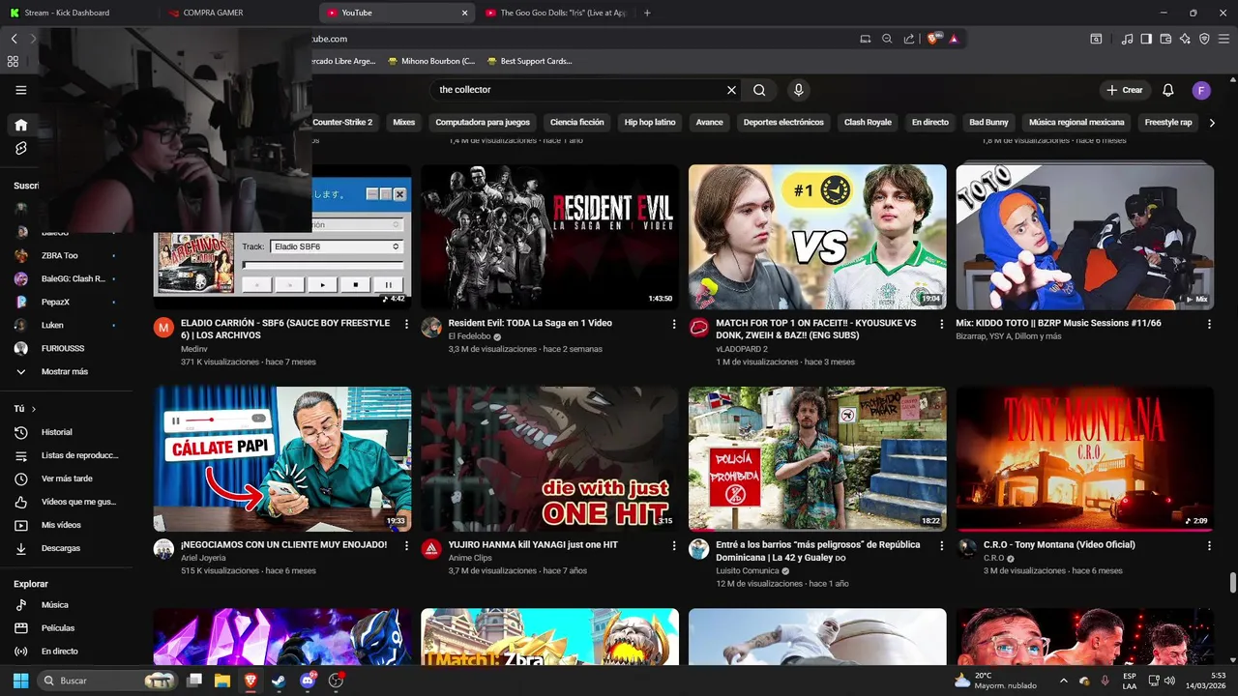This screenshot has width=1238, height=696.
Task: Open Brave Rewards triangle icon
Action: tap(954, 39)
